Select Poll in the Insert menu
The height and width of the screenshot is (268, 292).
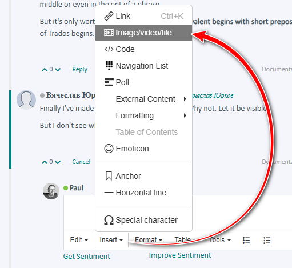click(x=143, y=82)
